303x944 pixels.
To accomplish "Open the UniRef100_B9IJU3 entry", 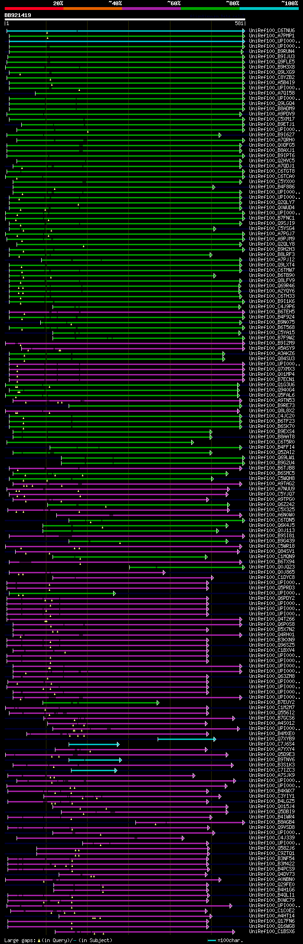I will (x=272, y=57).
